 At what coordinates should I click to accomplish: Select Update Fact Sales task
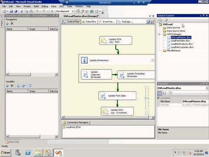coord(117,96)
